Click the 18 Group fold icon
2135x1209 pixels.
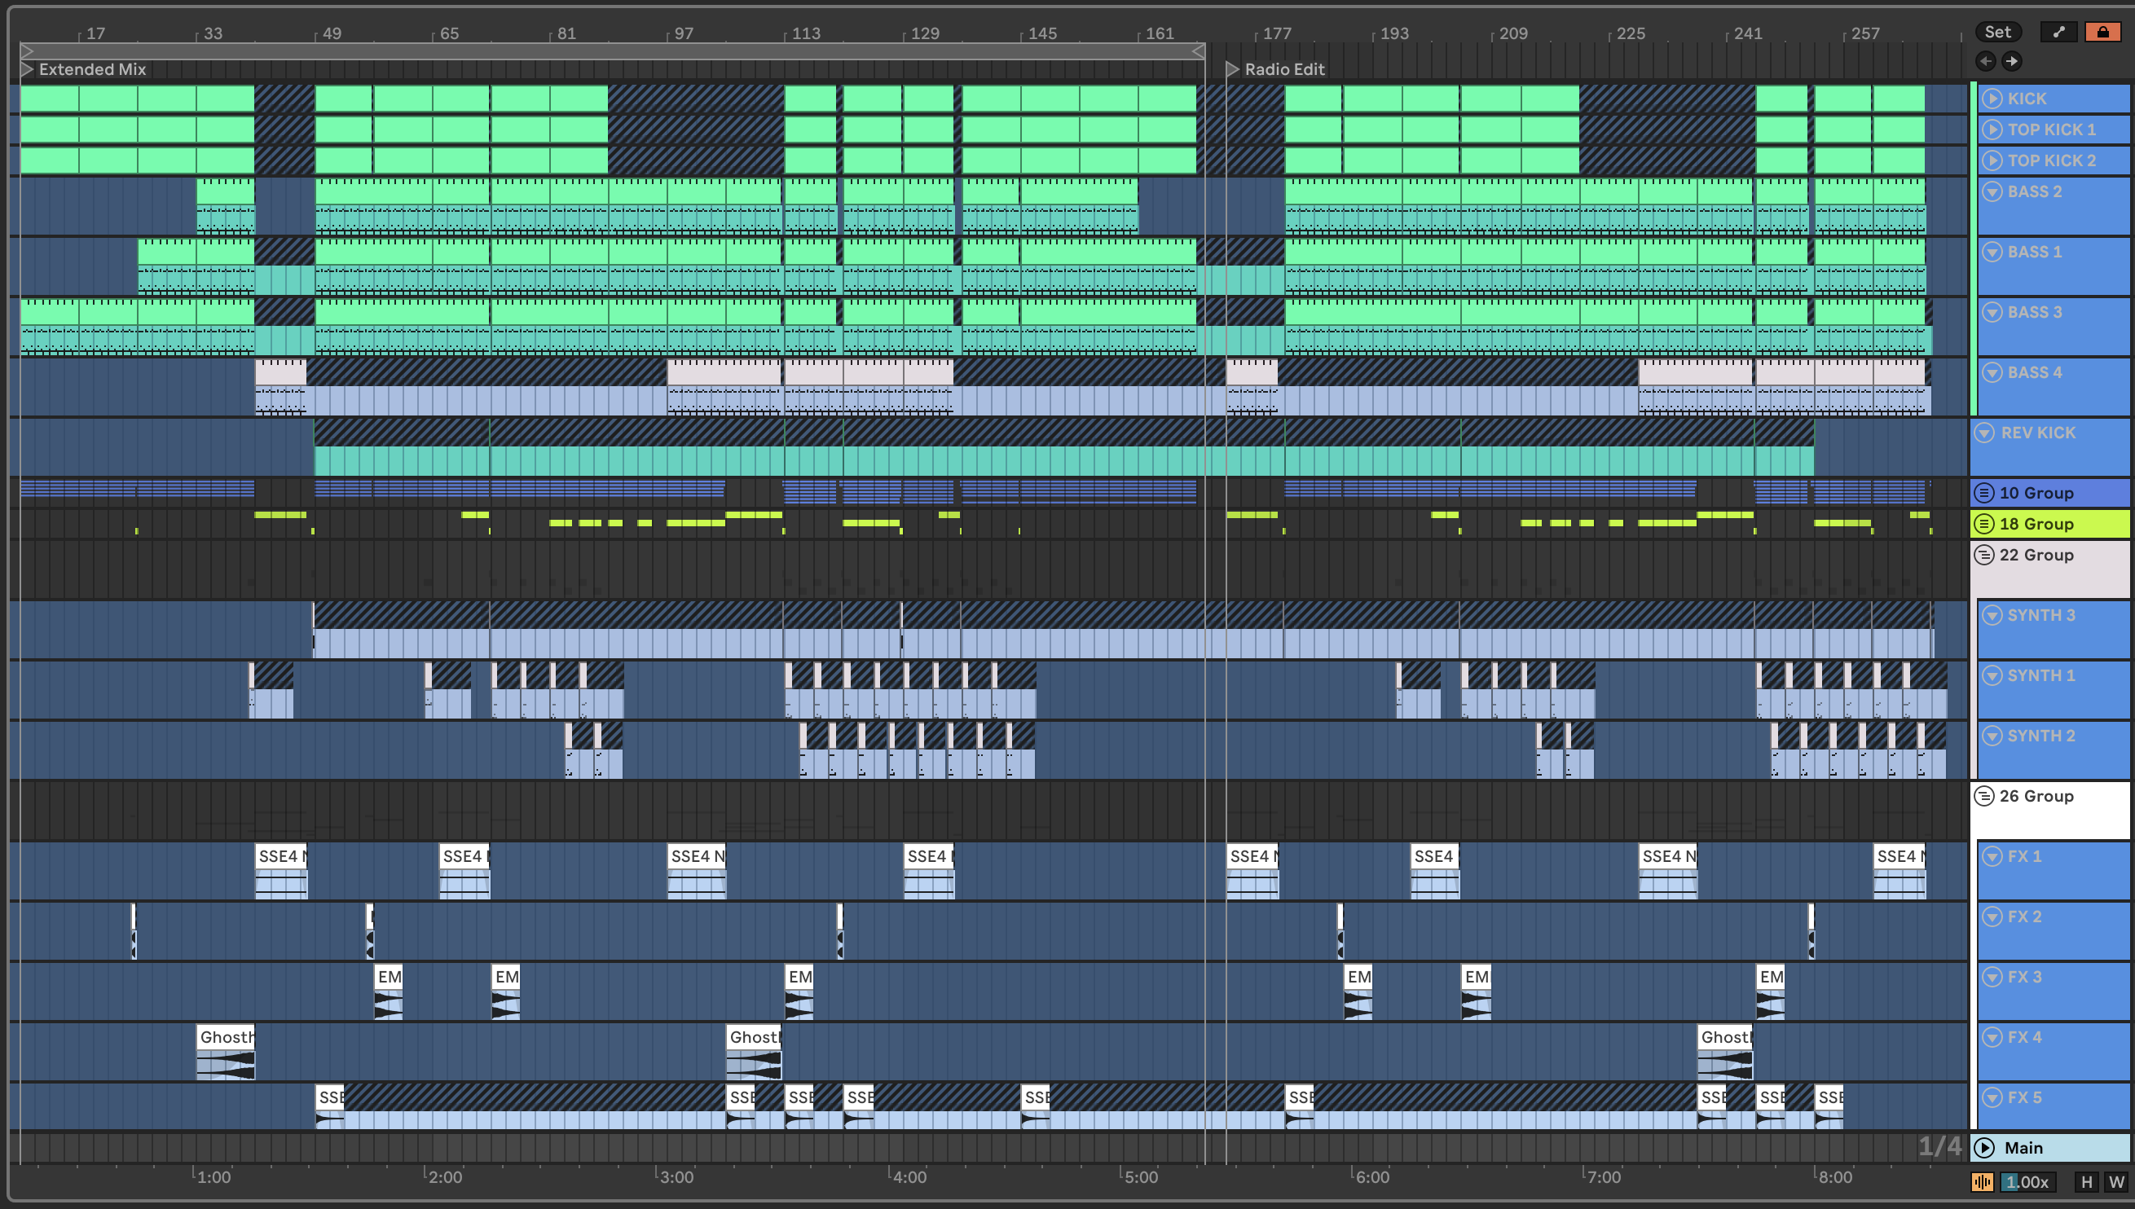1985,524
